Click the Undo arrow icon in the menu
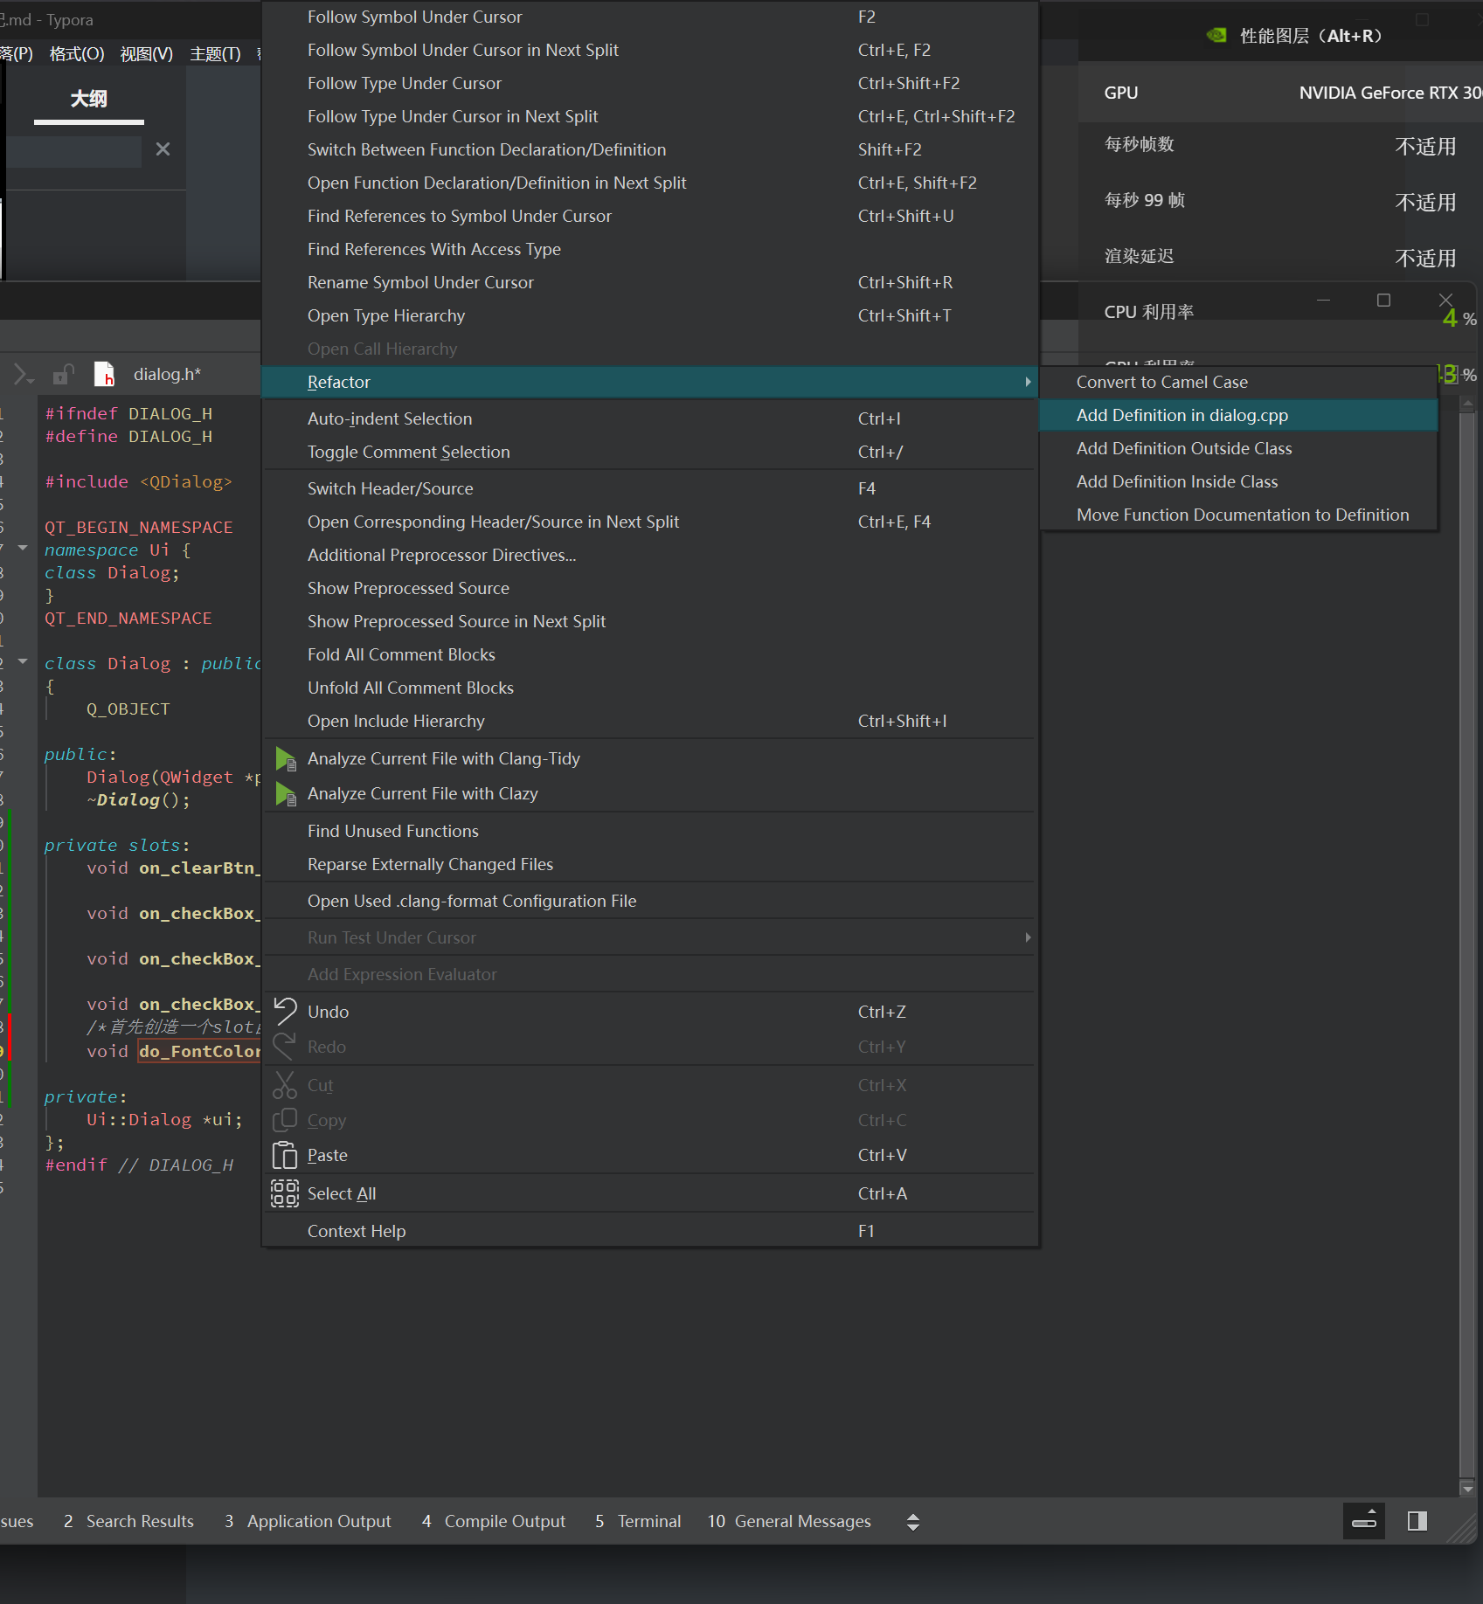 [x=285, y=1011]
